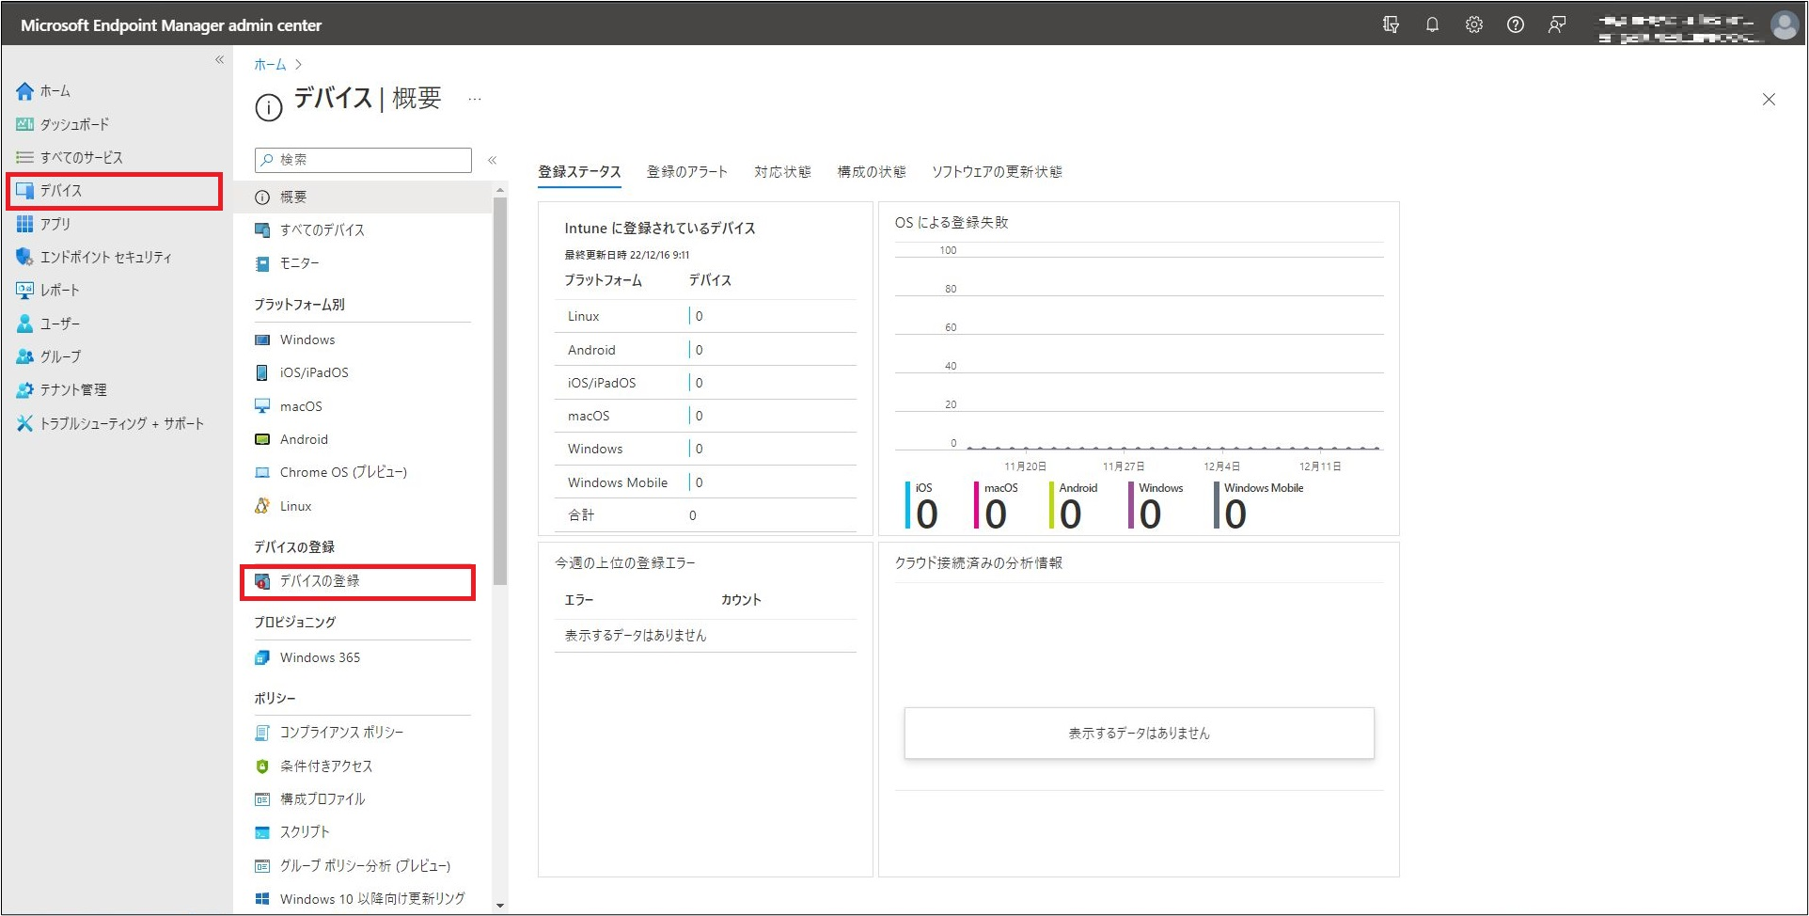Open グループ section
This screenshot has width=1809, height=916.
[x=48, y=356]
